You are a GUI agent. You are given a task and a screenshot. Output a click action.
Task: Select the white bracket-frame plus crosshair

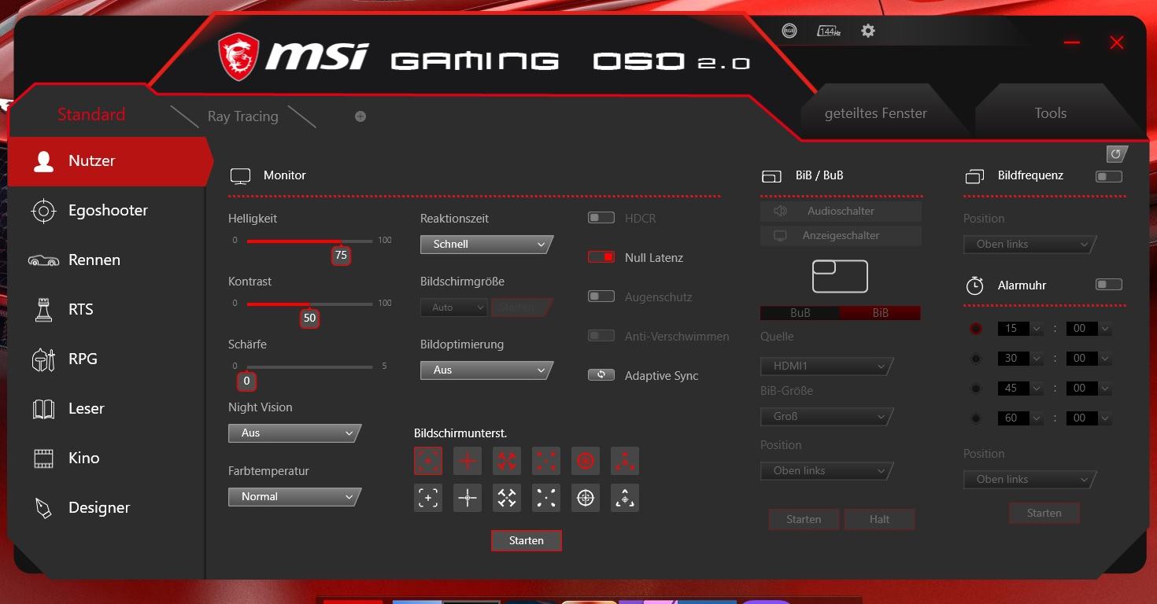click(428, 498)
